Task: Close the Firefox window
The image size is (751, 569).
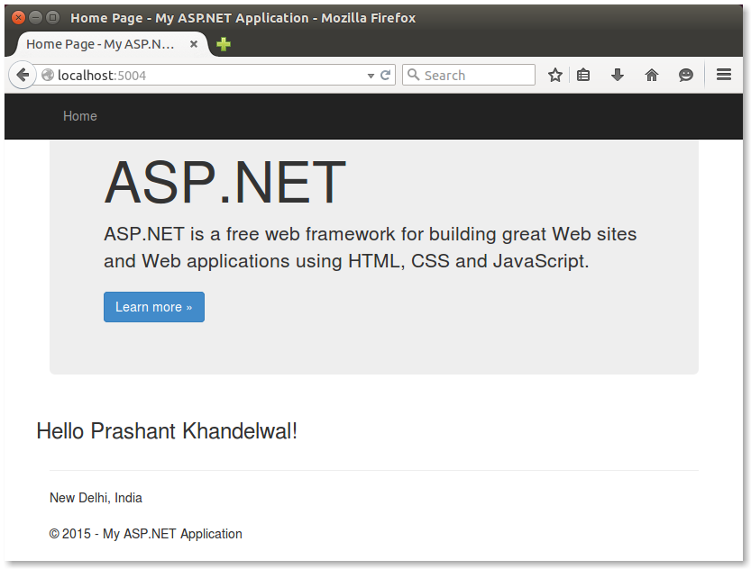Action: pyautogui.click(x=18, y=18)
